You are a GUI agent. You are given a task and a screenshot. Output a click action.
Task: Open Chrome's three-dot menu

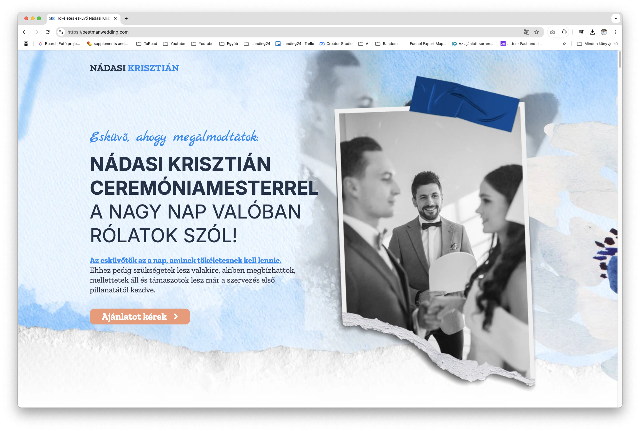pyautogui.click(x=615, y=32)
